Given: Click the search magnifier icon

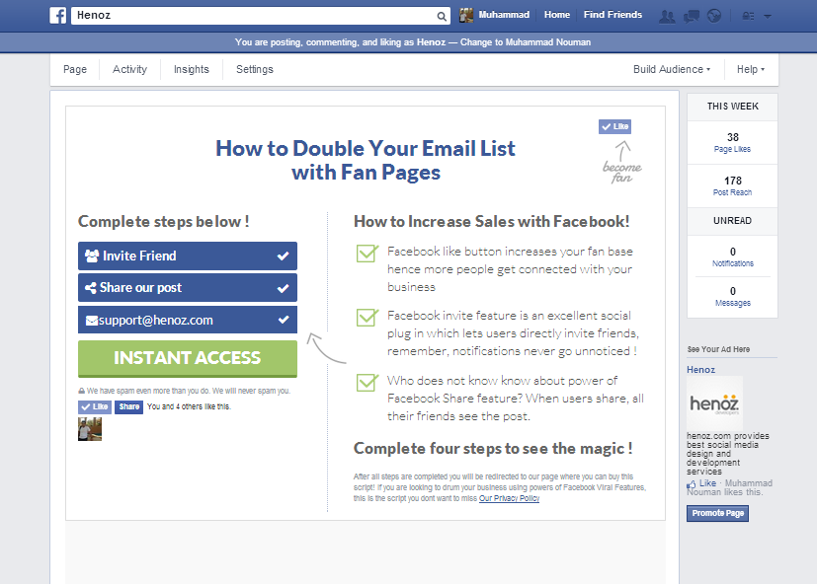Looking at the screenshot, I should coord(442,16).
